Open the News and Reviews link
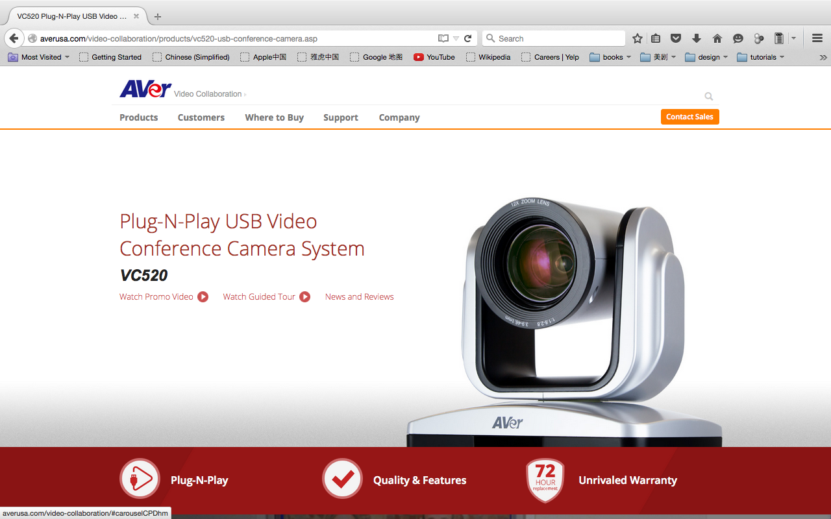This screenshot has width=831, height=519. click(360, 296)
